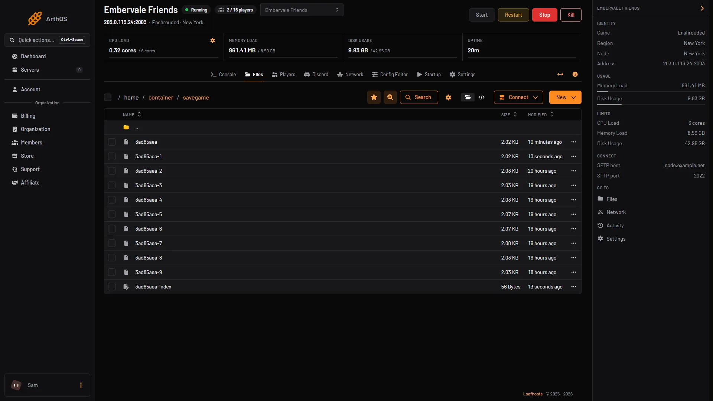Check the box for 3ad85aea-9
Viewport: 713px width, 401px height.
click(112, 272)
